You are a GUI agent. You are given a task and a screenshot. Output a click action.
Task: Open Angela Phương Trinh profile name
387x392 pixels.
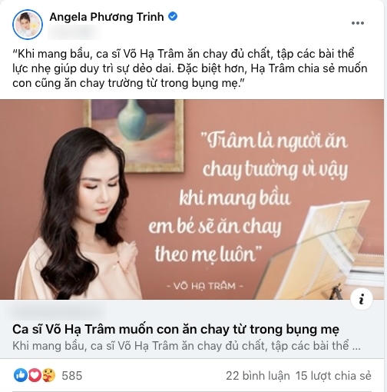107,17
